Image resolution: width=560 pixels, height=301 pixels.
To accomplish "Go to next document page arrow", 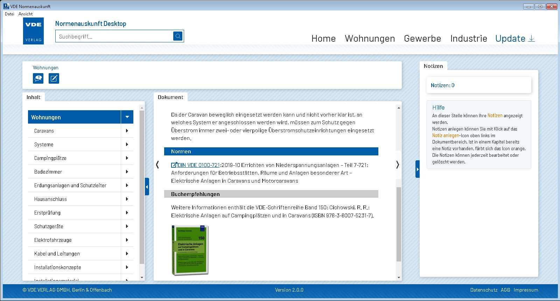I will [x=398, y=164].
